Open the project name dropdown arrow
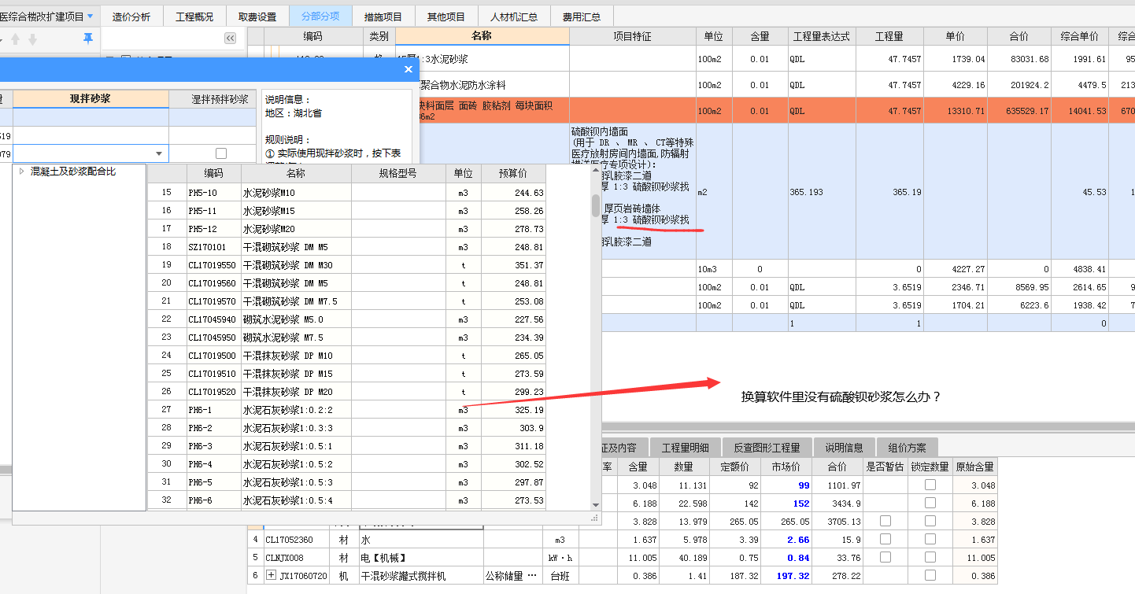 click(x=90, y=16)
